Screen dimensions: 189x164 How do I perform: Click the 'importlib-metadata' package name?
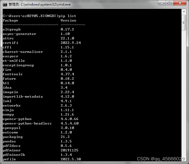tap(23, 97)
